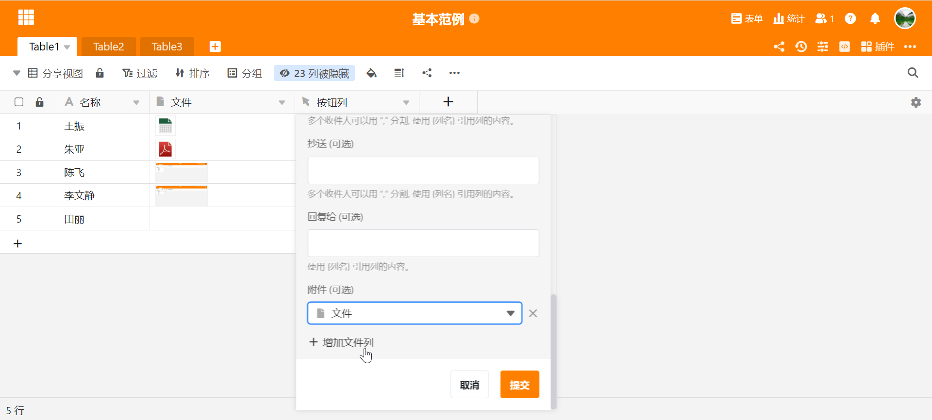Switch to the Table3 tab
The height and width of the screenshot is (420, 932).
(167, 47)
